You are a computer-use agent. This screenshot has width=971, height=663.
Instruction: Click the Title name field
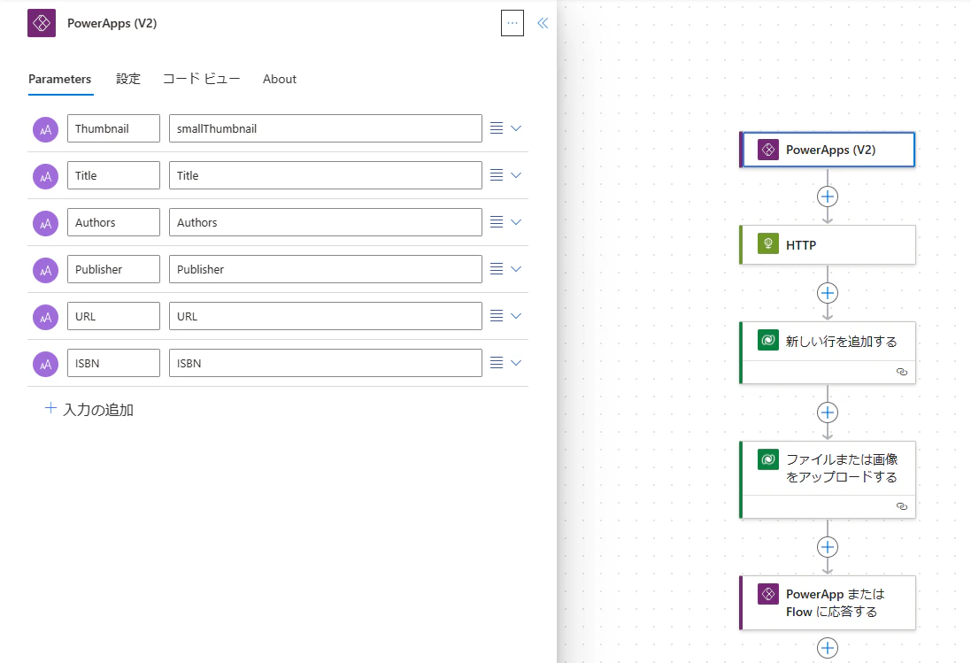(113, 175)
